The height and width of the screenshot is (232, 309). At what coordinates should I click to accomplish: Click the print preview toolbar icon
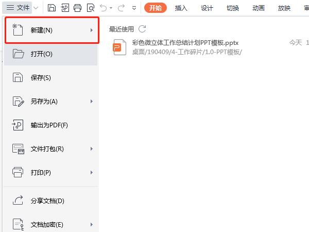coord(91,8)
